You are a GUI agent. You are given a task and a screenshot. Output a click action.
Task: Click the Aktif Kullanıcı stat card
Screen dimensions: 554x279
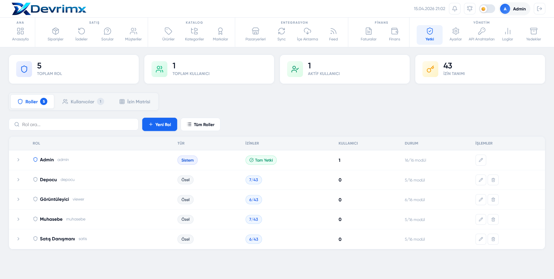point(345,69)
